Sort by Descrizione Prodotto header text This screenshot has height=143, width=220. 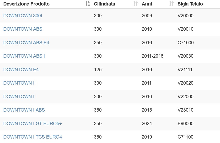pyautogui.click(x=26, y=4)
